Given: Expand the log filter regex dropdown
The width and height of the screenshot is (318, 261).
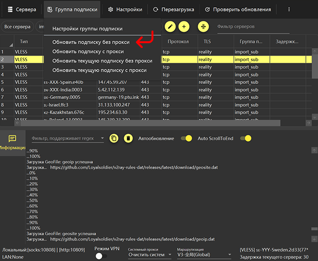Looking at the screenshot, I should coord(102,139).
